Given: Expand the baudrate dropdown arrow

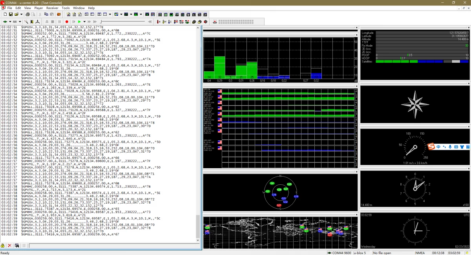Looking at the screenshot, I should coord(20,22).
